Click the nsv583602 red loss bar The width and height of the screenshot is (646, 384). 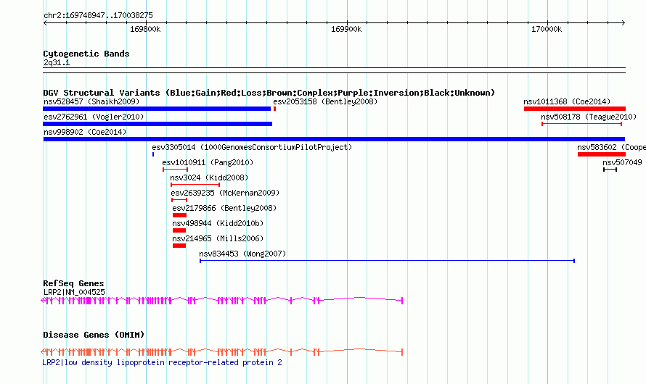click(x=602, y=154)
